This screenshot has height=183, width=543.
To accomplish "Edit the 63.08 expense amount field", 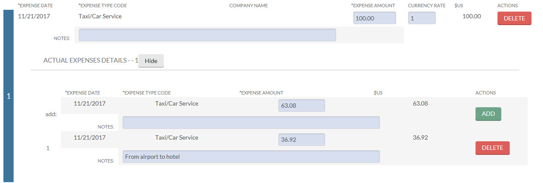I will [x=302, y=106].
